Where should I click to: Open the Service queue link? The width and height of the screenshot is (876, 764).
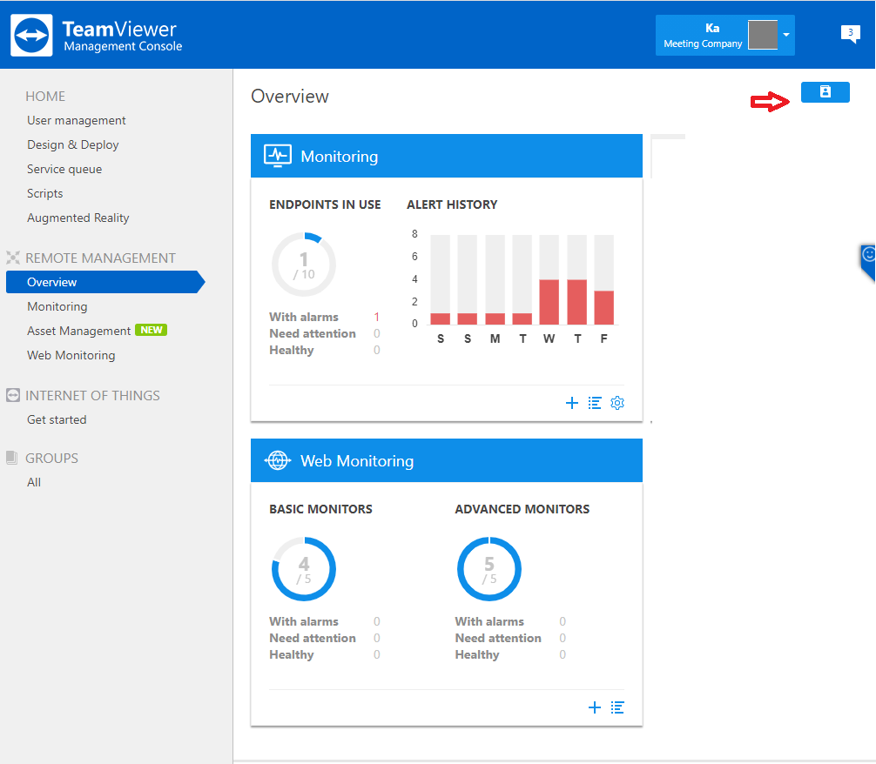64,169
